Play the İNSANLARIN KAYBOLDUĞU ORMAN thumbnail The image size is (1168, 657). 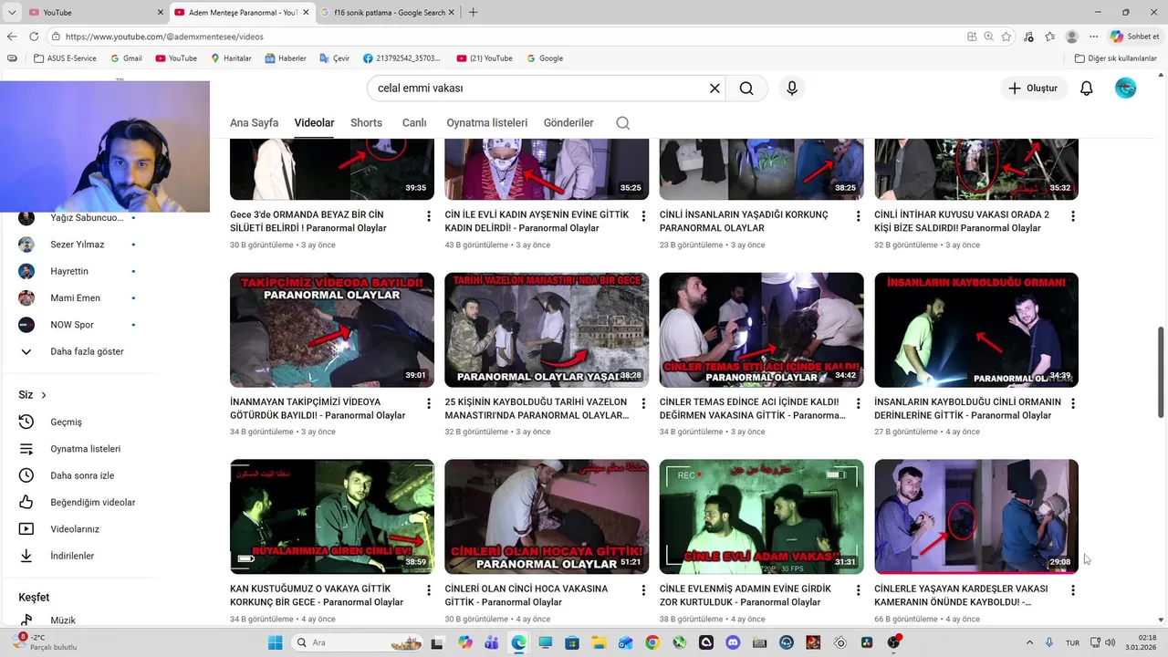(976, 330)
